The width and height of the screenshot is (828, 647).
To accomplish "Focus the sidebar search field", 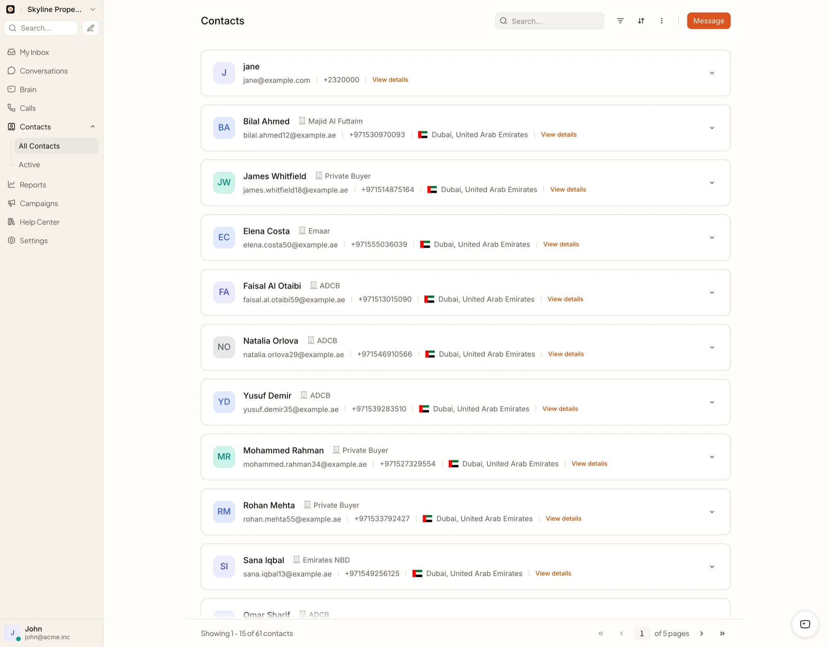I will coord(41,28).
